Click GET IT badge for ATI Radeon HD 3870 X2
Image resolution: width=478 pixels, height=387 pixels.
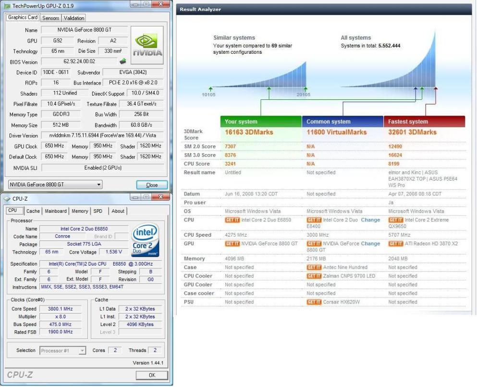click(396, 244)
